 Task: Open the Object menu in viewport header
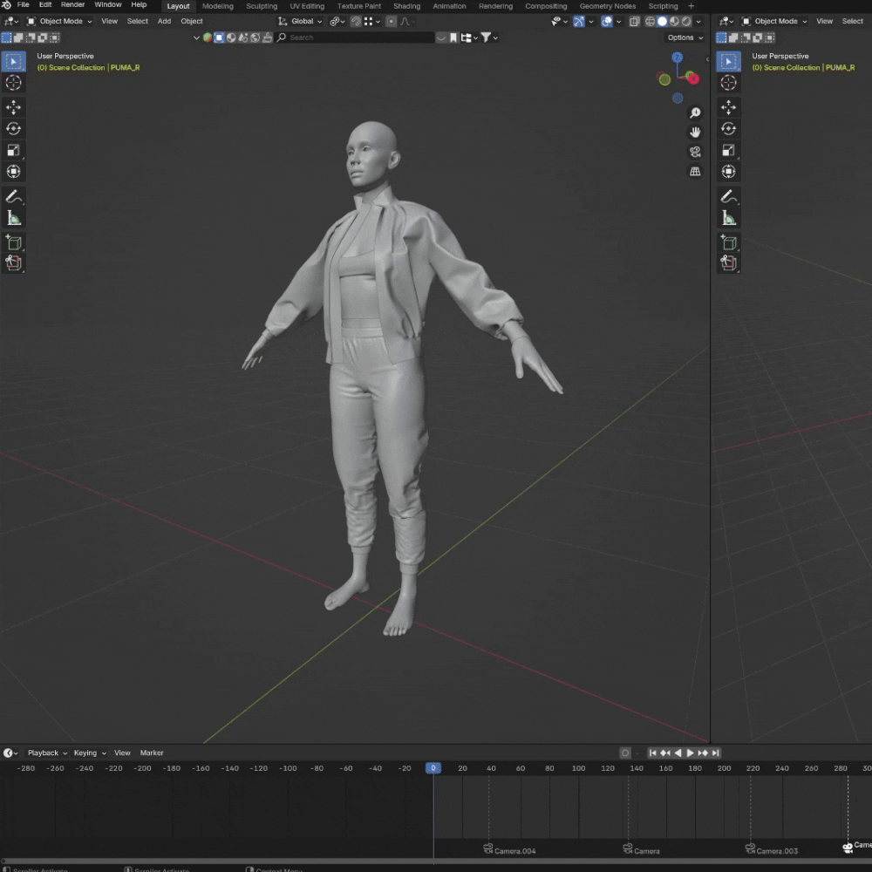[191, 21]
